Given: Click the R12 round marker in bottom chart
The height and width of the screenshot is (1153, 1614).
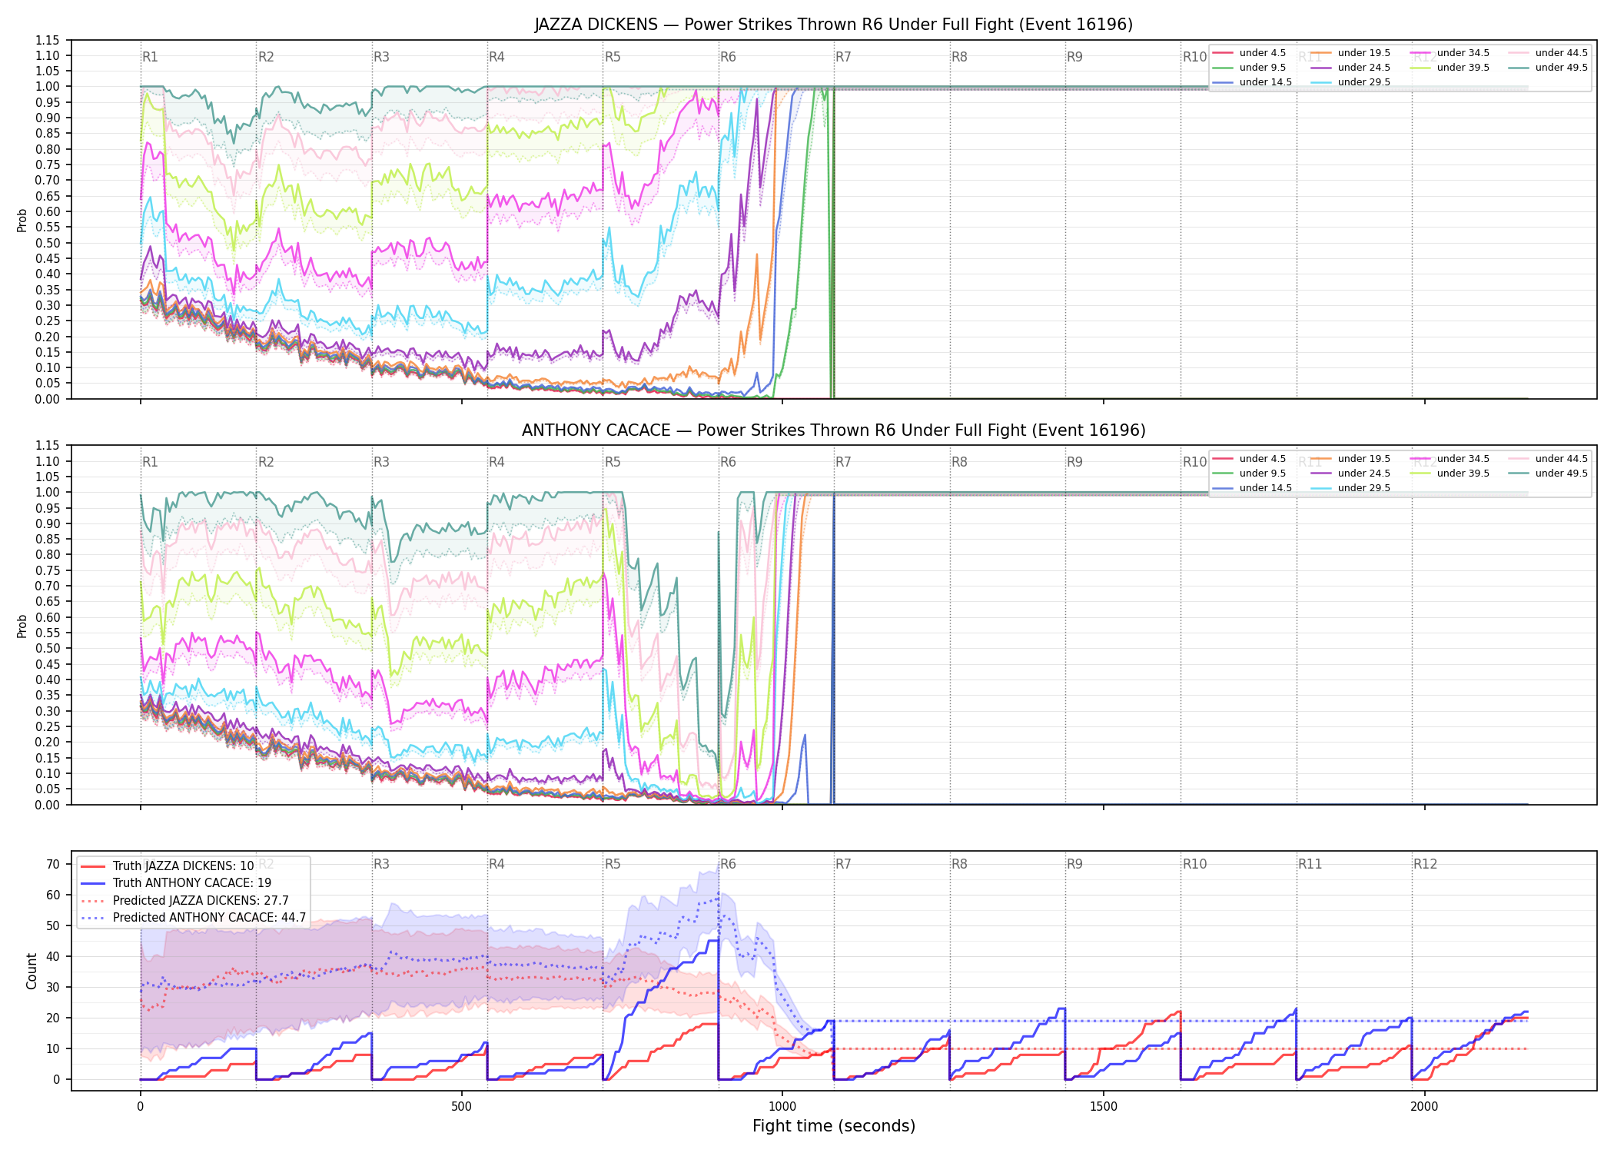Looking at the screenshot, I should pos(1425,864).
